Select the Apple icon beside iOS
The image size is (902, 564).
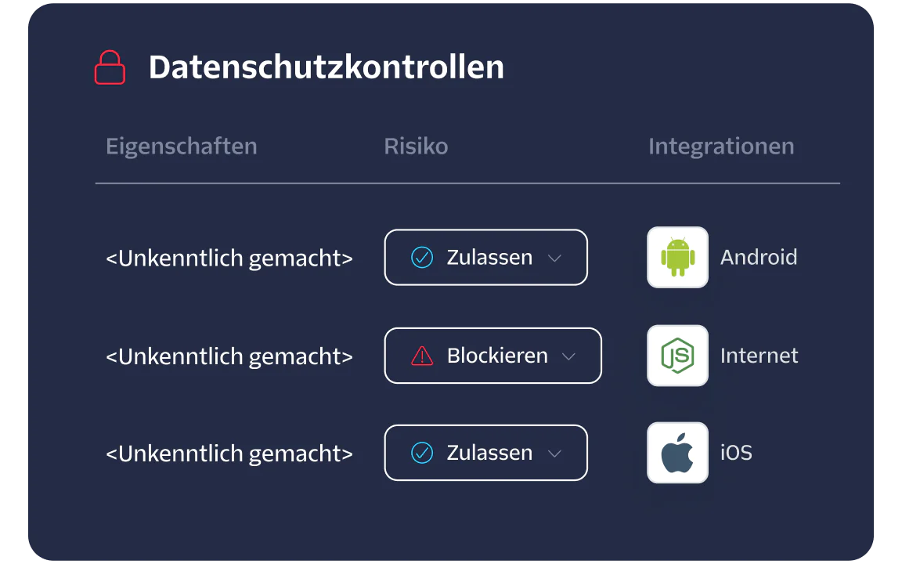(x=676, y=452)
